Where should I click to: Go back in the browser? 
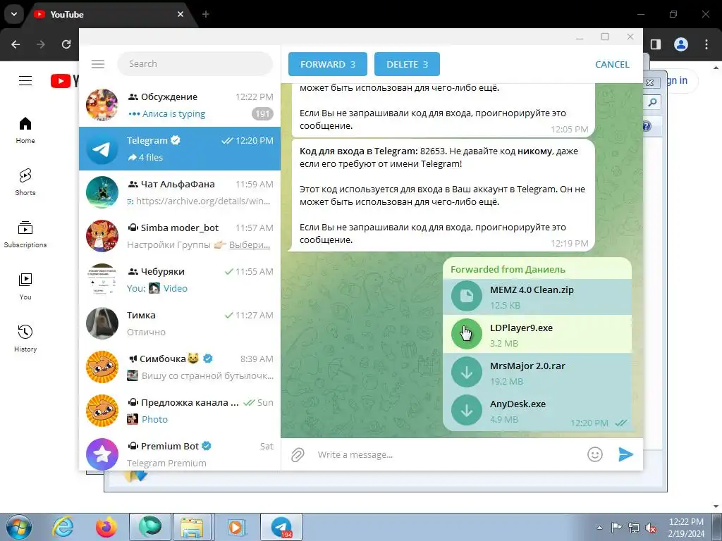point(16,44)
